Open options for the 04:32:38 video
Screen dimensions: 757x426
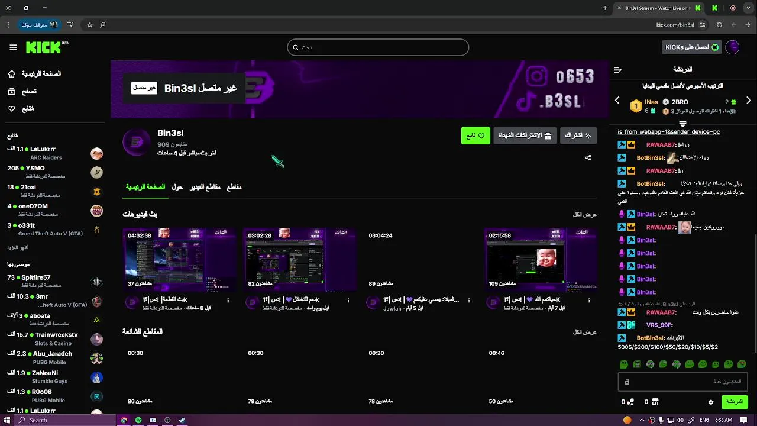click(x=228, y=301)
